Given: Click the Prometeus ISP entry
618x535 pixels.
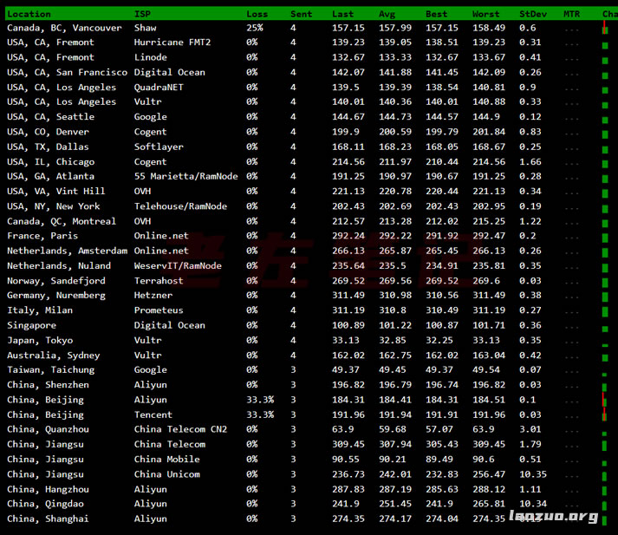Looking at the screenshot, I should 159,310.
